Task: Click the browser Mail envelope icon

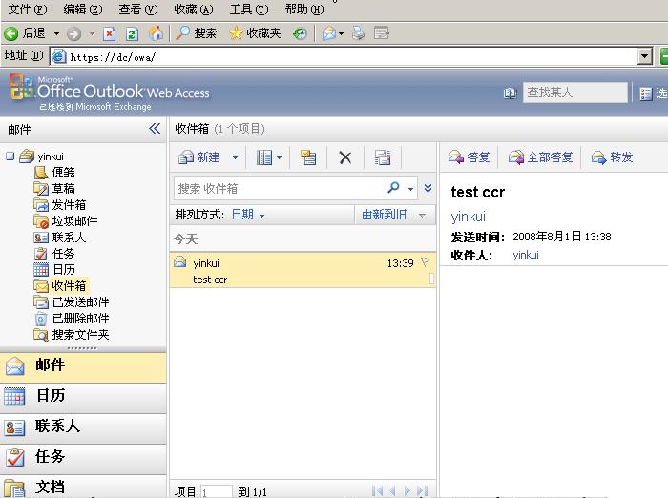Action: (329, 33)
